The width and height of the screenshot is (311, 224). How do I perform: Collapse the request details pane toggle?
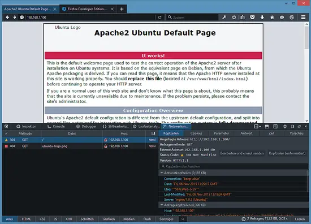(153, 133)
